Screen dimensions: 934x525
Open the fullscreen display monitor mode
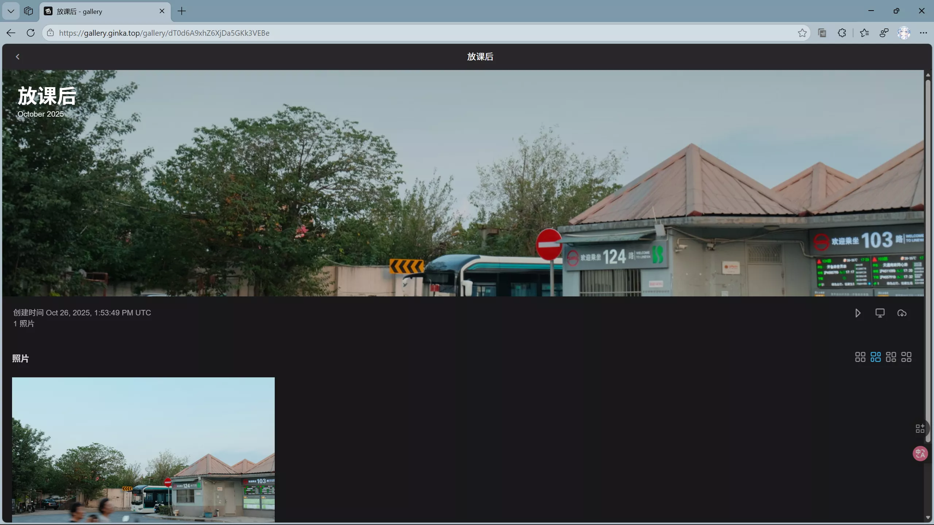coord(880,313)
